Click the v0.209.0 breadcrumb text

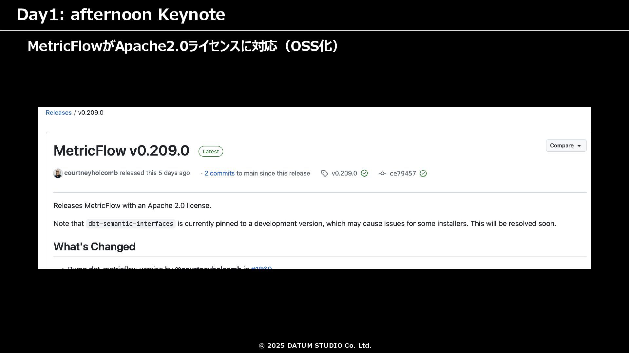point(91,113)
